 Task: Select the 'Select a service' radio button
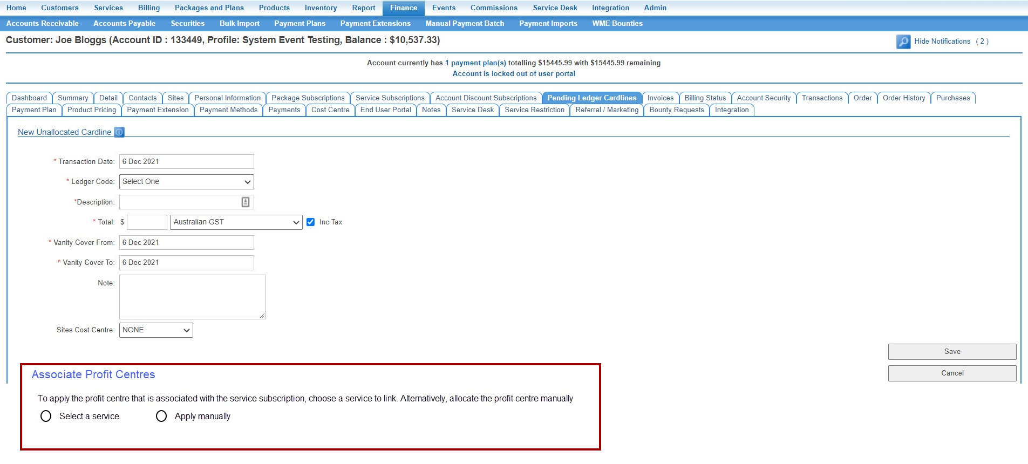46,416
